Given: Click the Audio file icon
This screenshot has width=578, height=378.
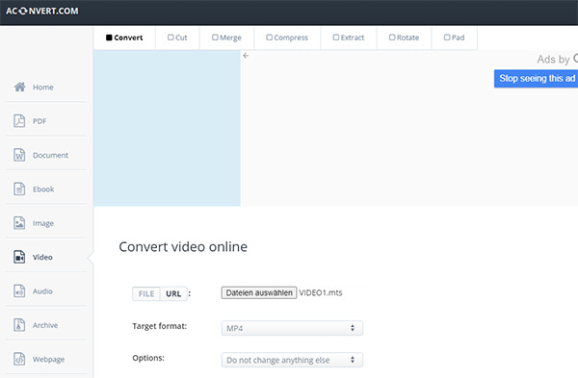Looking at the screenshot, I should pos(19,290).
